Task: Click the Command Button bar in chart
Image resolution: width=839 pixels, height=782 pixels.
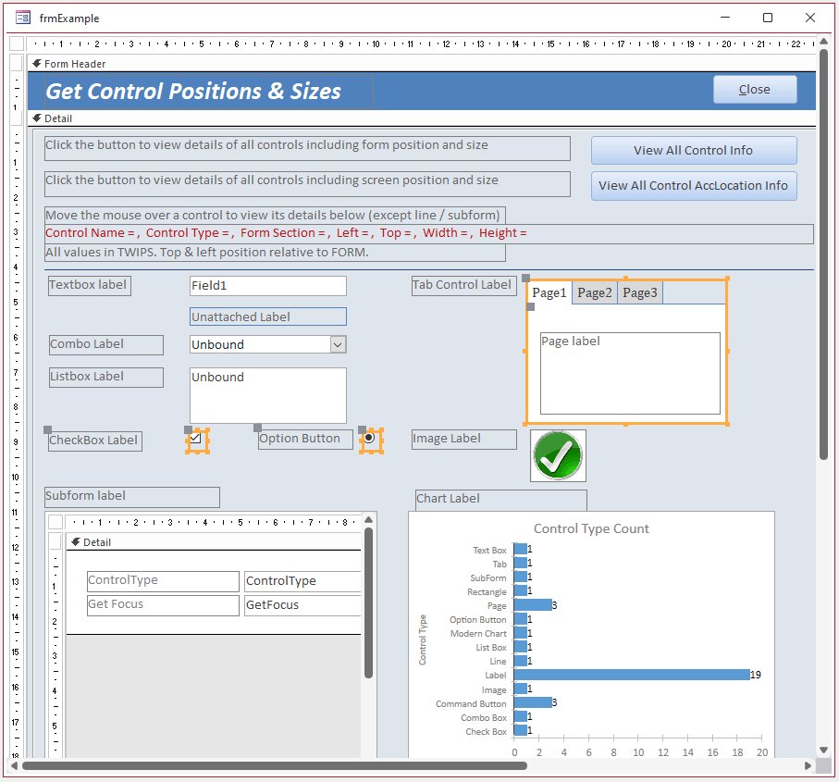Action: click(x=533, y=702)
